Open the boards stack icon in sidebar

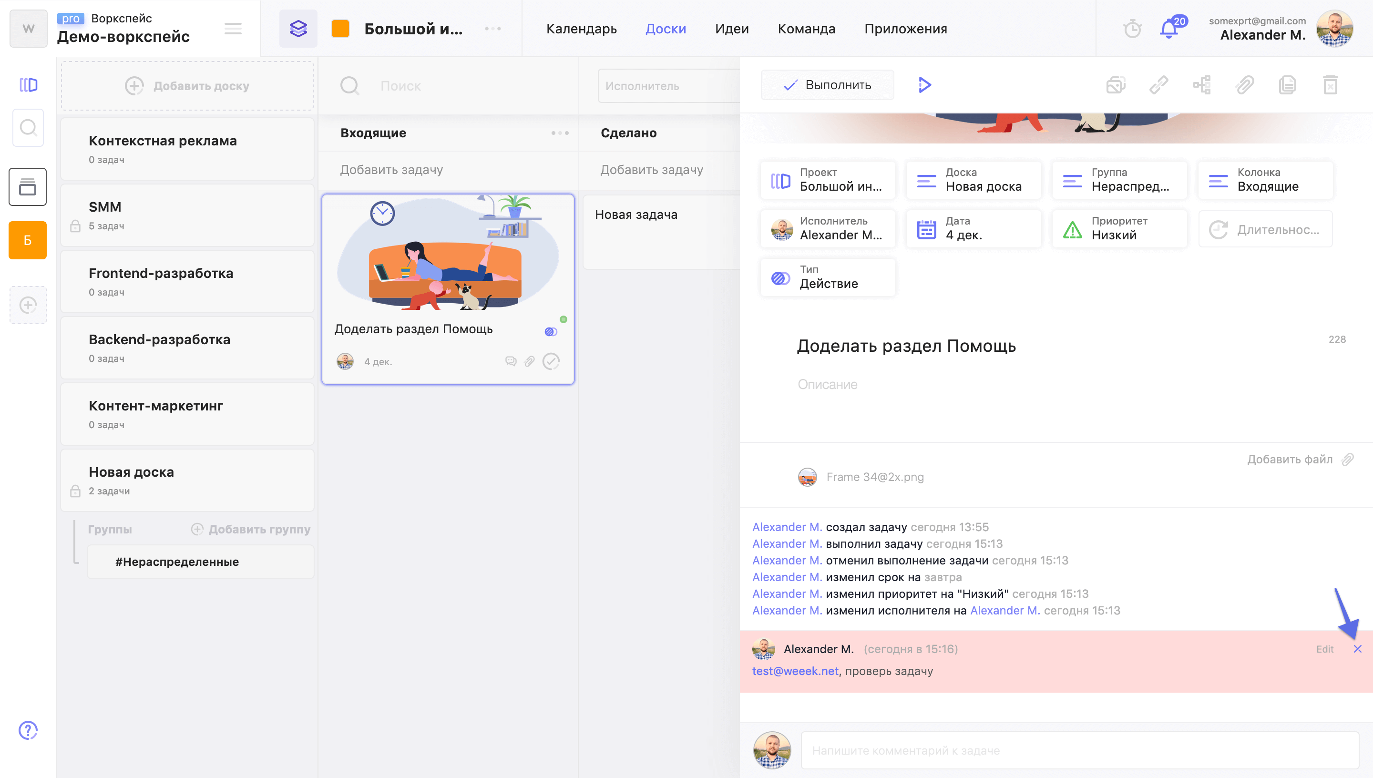point(28,186)
